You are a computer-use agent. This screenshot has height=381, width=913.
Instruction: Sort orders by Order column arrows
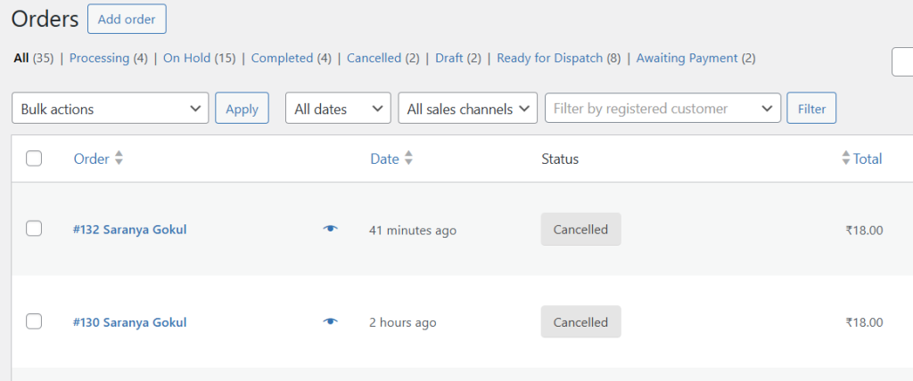119,158
